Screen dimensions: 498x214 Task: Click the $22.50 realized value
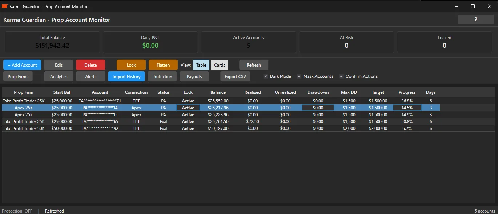tap(253, 122)
